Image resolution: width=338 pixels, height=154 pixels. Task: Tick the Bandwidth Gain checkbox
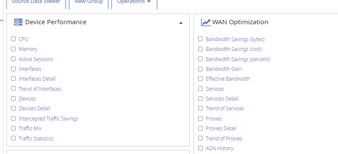[200, 69]
